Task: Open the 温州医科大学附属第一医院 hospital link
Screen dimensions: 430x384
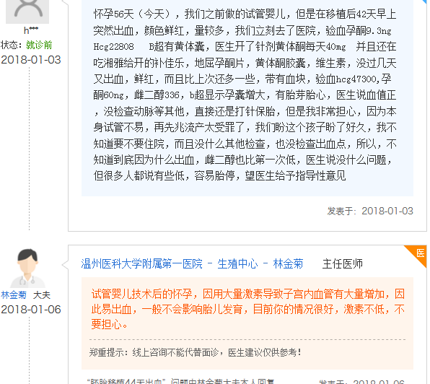Action: [142, 264]
